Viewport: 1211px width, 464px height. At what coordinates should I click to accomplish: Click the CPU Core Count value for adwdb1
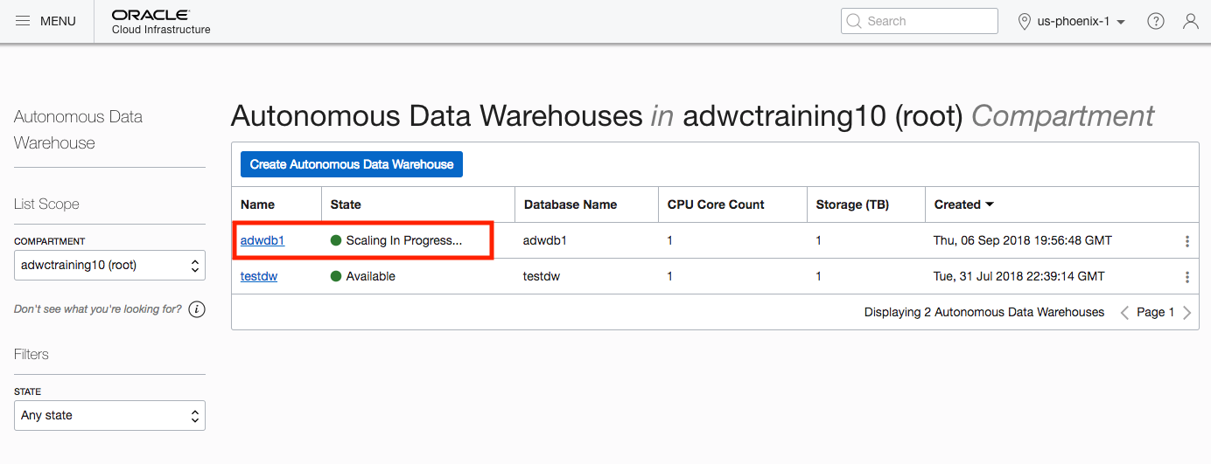670,240
